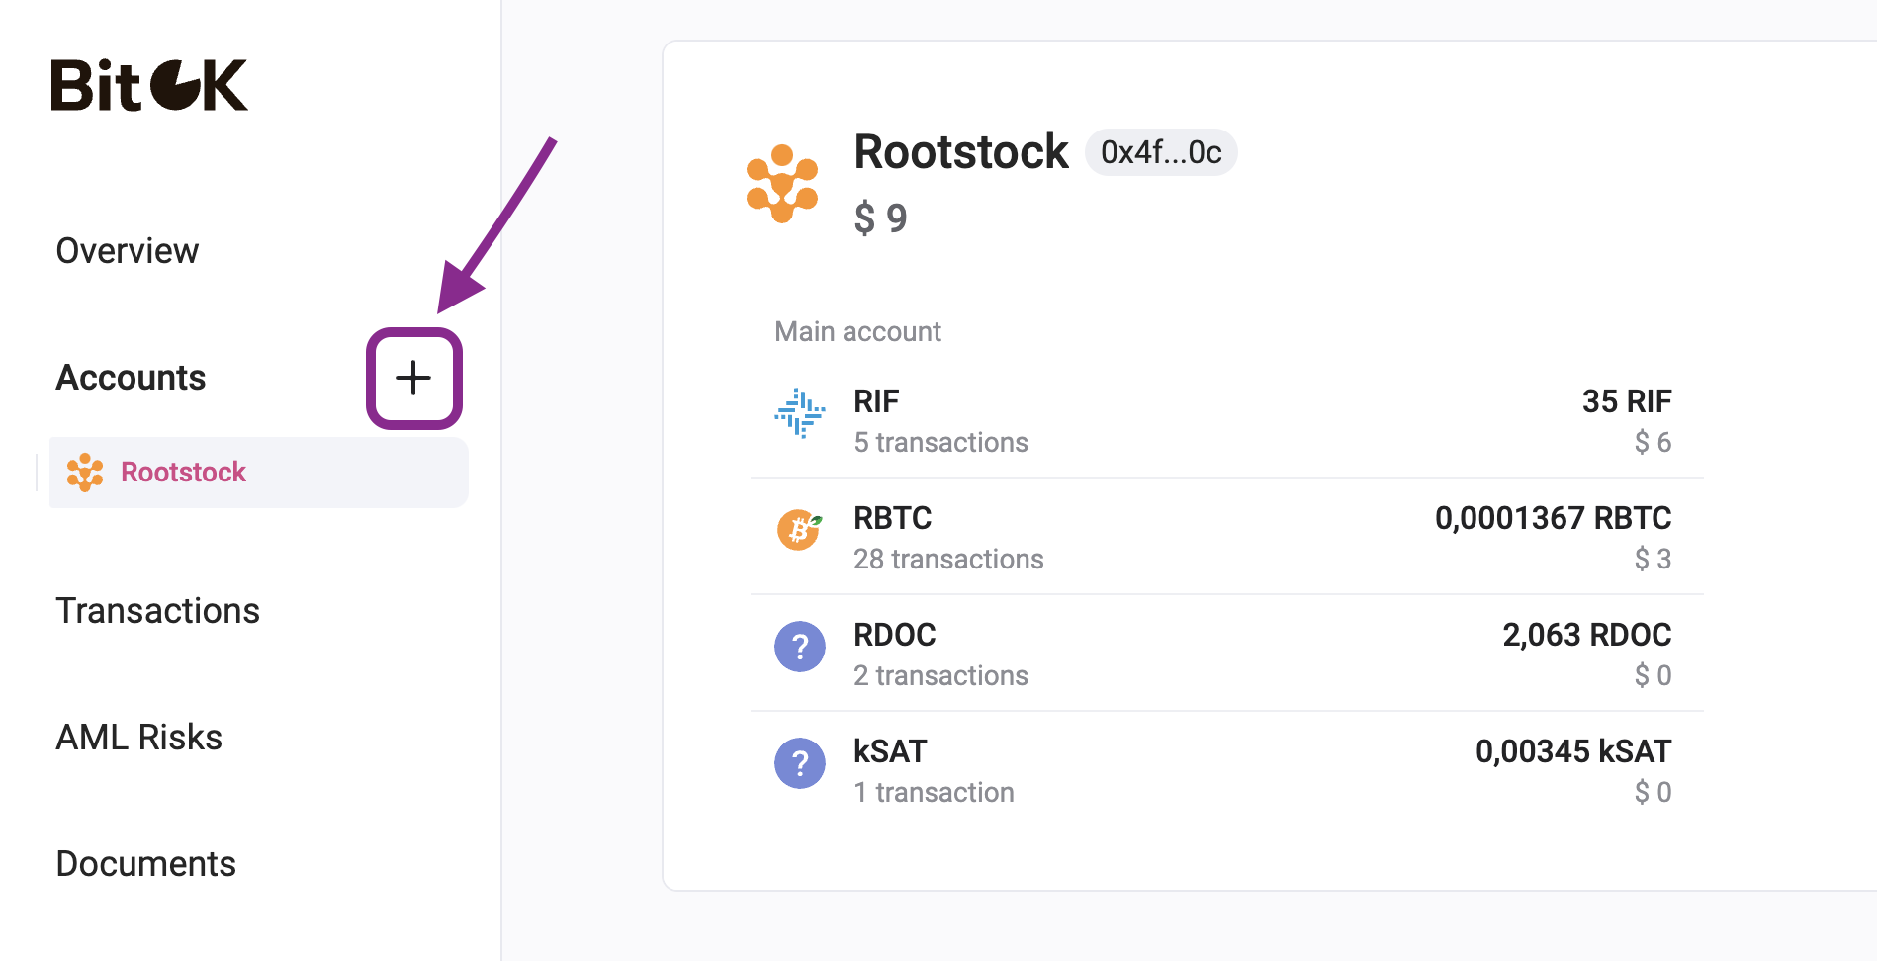Click the Rootstock account title
The height and width of the screenshot is (961, 1877).
[x=961, y=152]
